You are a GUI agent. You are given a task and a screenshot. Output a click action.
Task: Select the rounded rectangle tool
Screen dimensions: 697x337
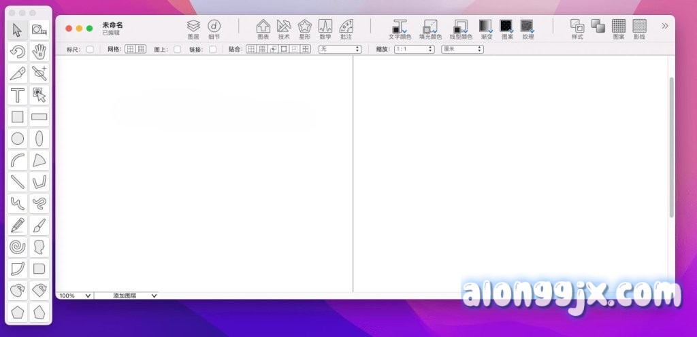[x=39, y=268]
